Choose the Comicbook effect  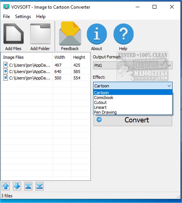click(x=133, y=98)
